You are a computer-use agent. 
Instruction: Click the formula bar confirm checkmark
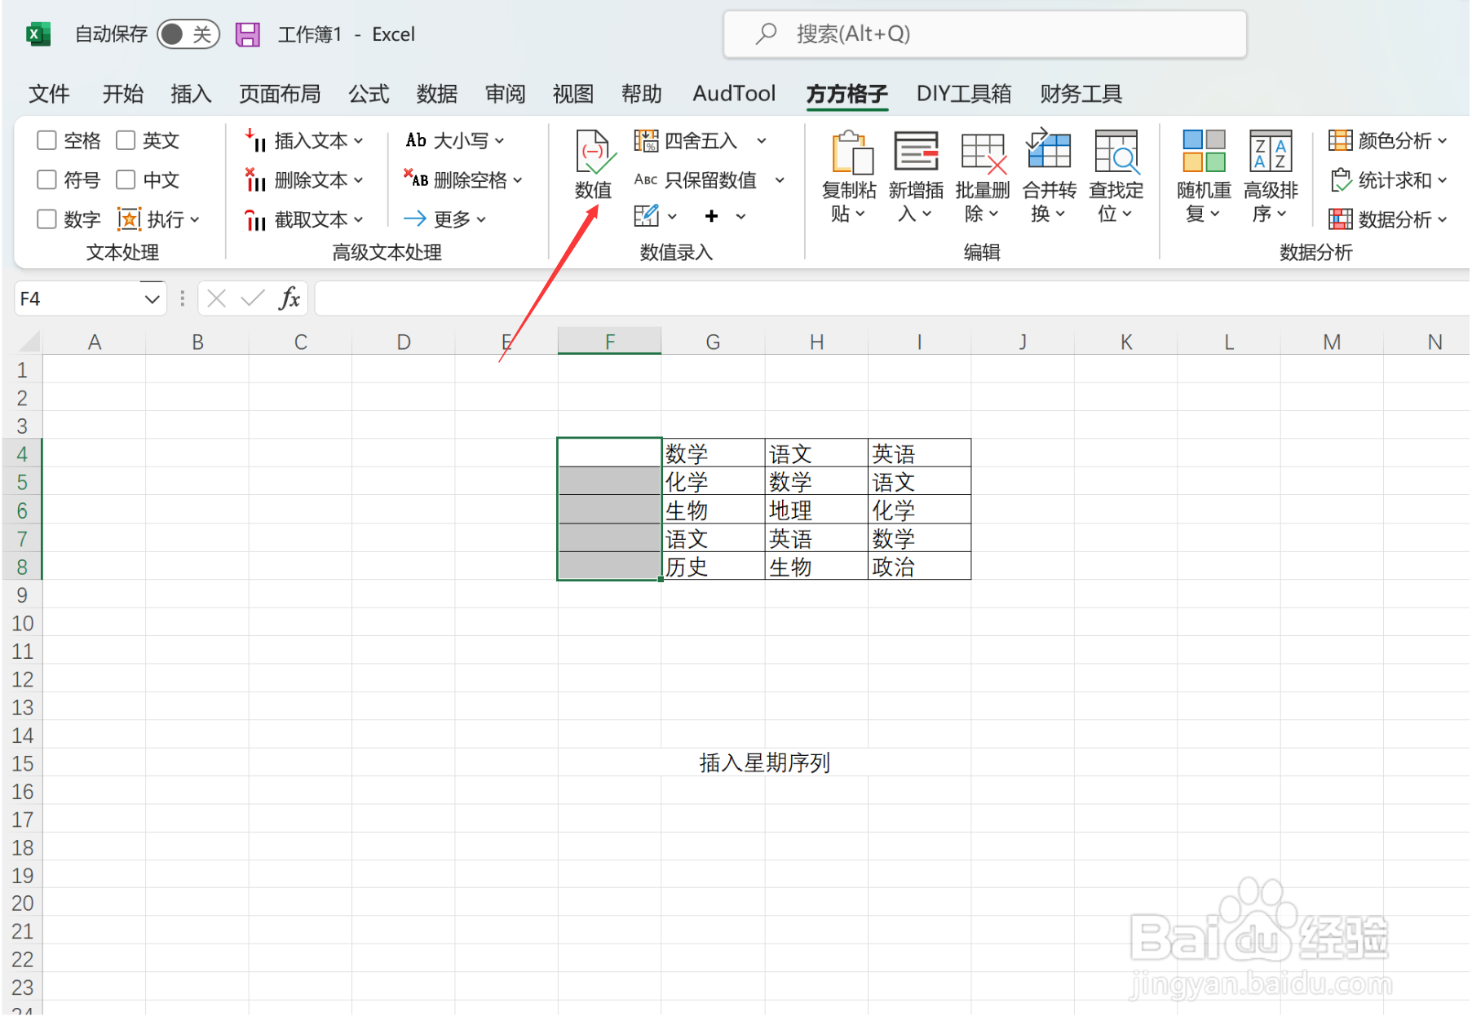pos(253,298)
